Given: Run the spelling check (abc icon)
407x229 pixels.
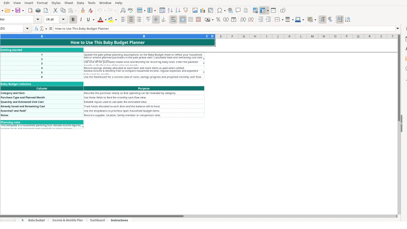Looking at the screenshot, I should point(130,11).
